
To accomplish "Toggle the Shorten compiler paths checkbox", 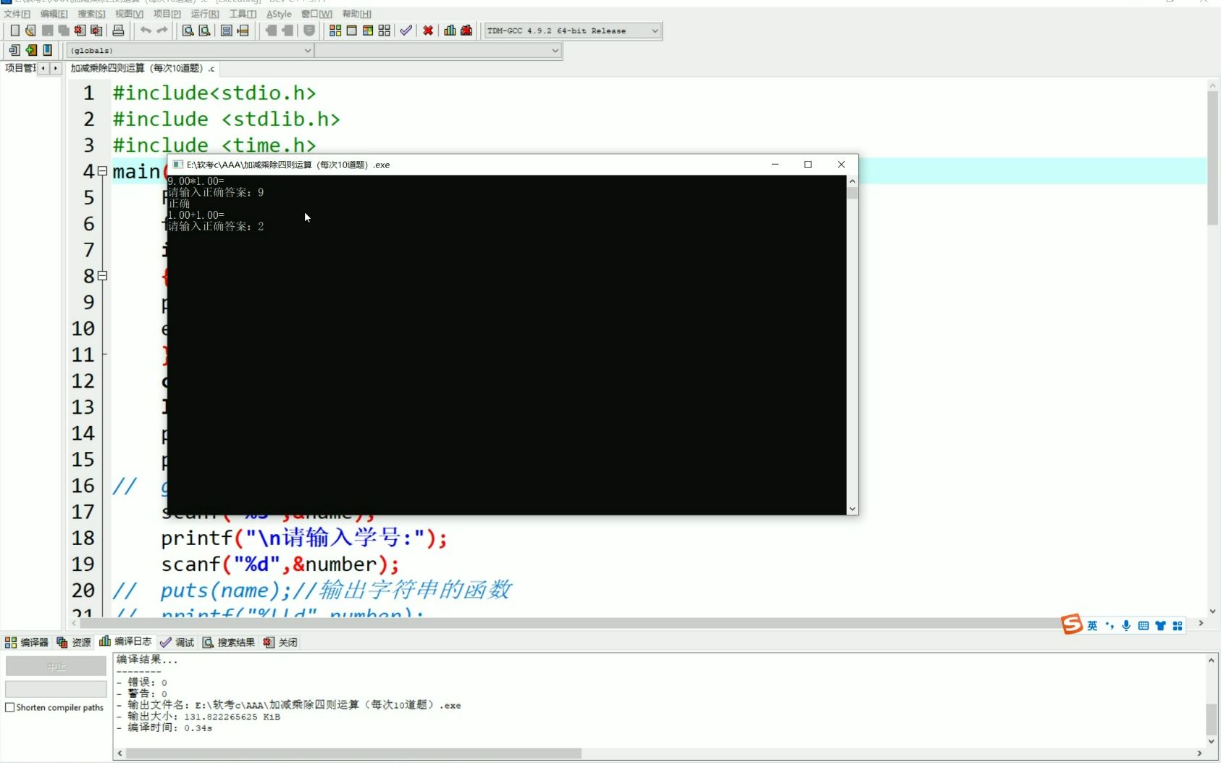I will 10,707.
